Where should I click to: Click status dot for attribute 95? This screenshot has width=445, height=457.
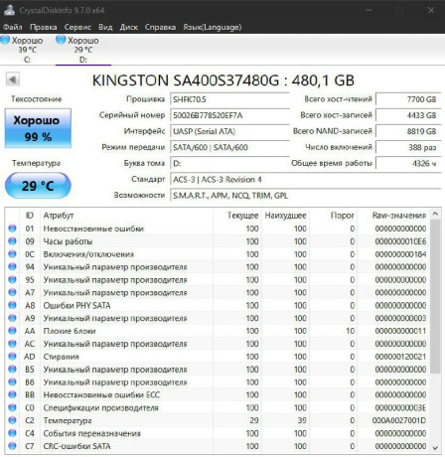12,279
